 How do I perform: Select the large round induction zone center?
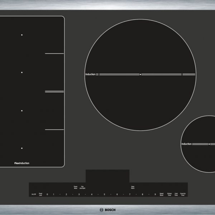coord(140,75)
